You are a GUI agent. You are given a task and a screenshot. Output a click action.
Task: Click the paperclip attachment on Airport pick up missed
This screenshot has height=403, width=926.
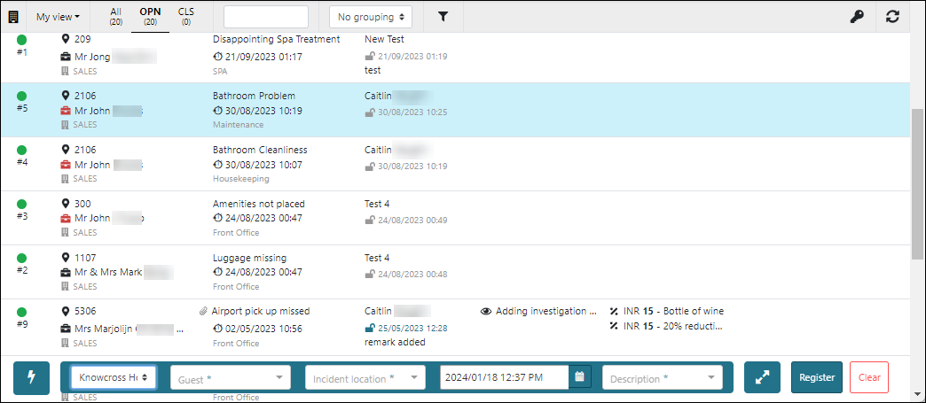(203, 312)
